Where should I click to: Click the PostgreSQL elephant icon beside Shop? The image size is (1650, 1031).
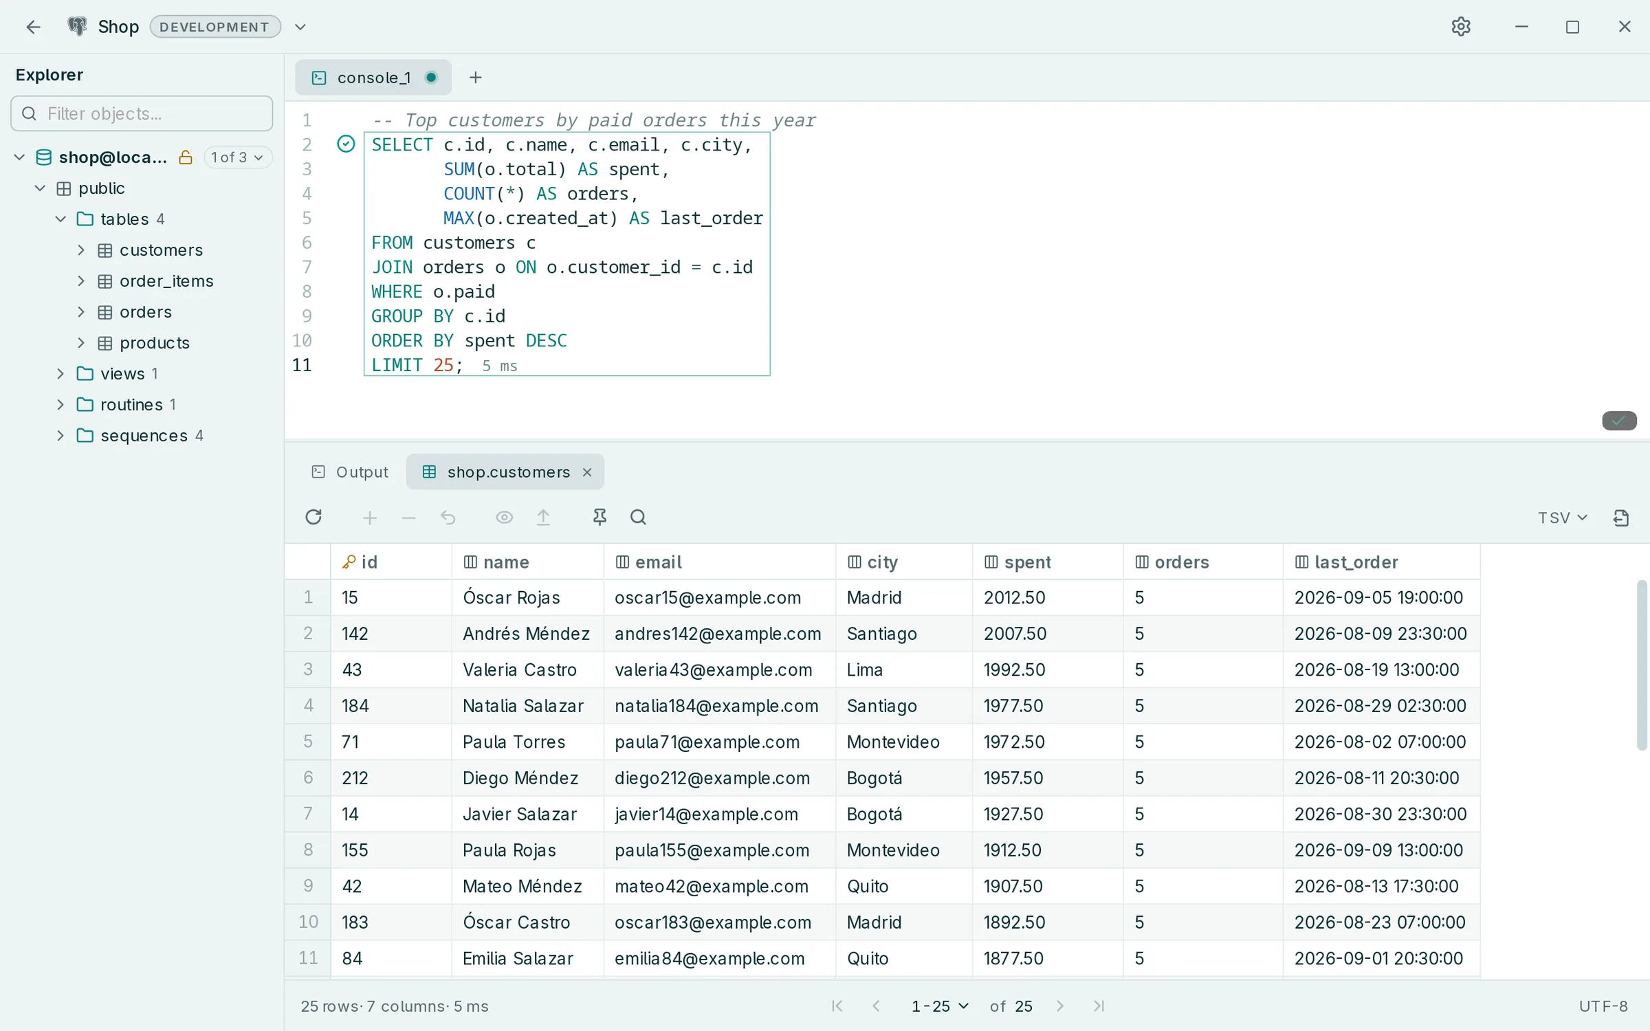(77, 27)
